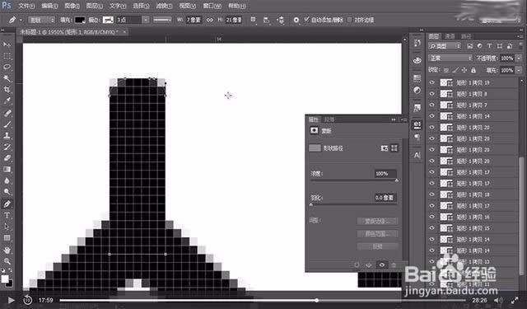Open the Character panel icon
Screen dimensions: 527x309
coord(417,155)
